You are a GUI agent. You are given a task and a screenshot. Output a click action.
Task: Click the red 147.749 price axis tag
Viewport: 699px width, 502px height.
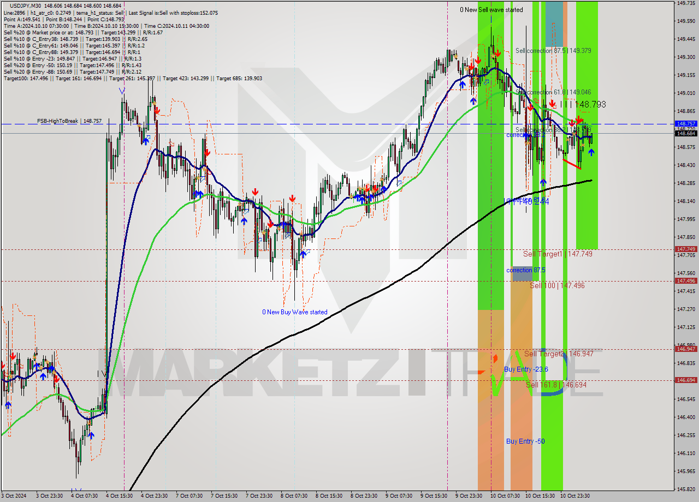pos(686,249)
